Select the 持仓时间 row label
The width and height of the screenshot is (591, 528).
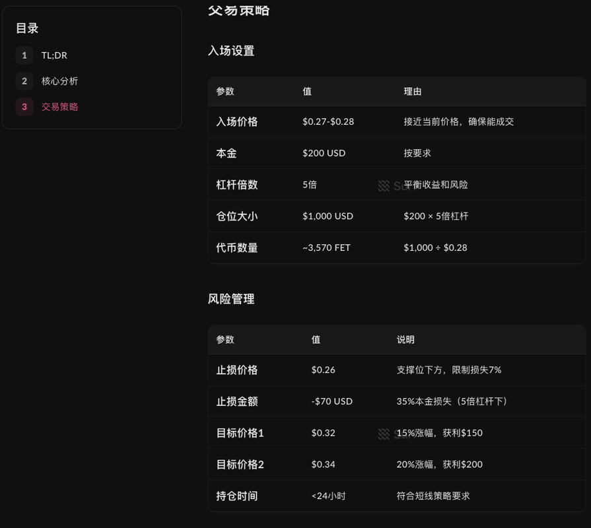pos(237,496)
